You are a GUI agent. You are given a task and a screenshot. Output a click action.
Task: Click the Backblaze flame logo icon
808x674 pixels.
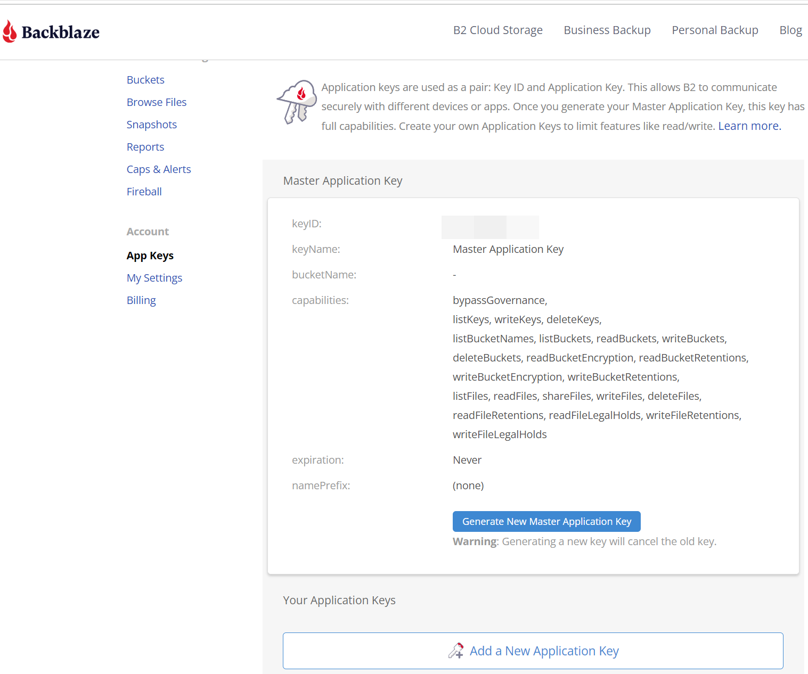click(x=10, y=31)
